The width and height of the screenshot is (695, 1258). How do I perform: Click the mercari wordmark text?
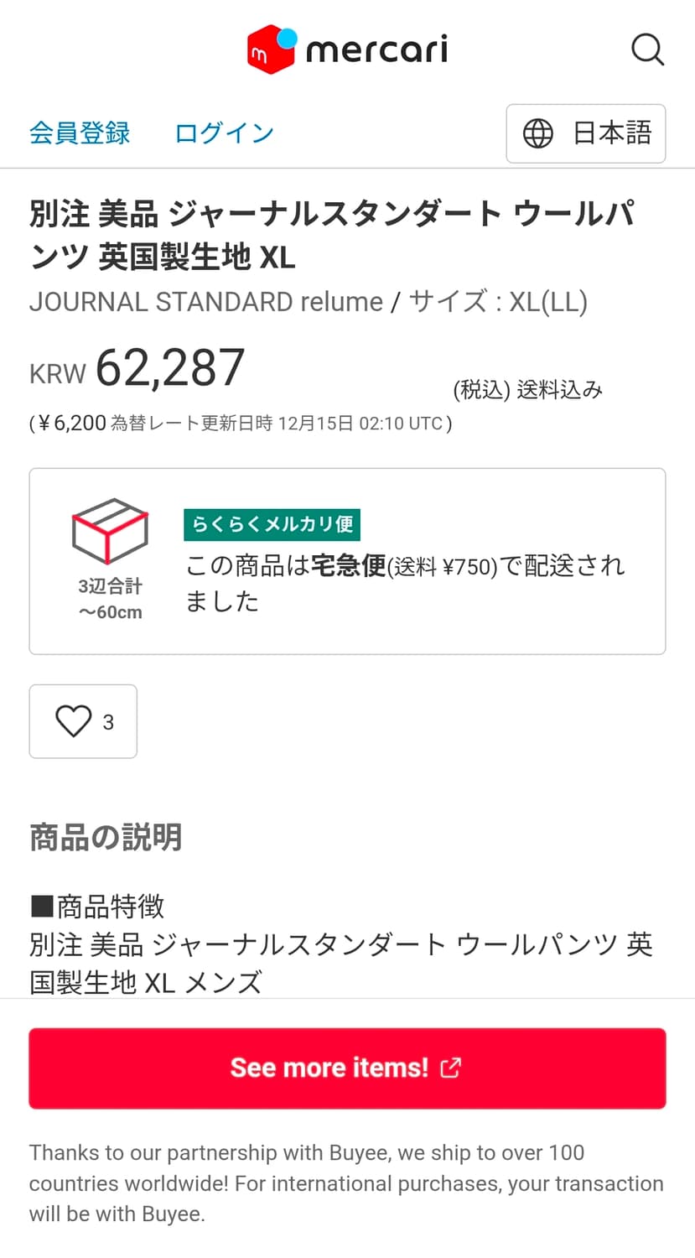[376, 49]
